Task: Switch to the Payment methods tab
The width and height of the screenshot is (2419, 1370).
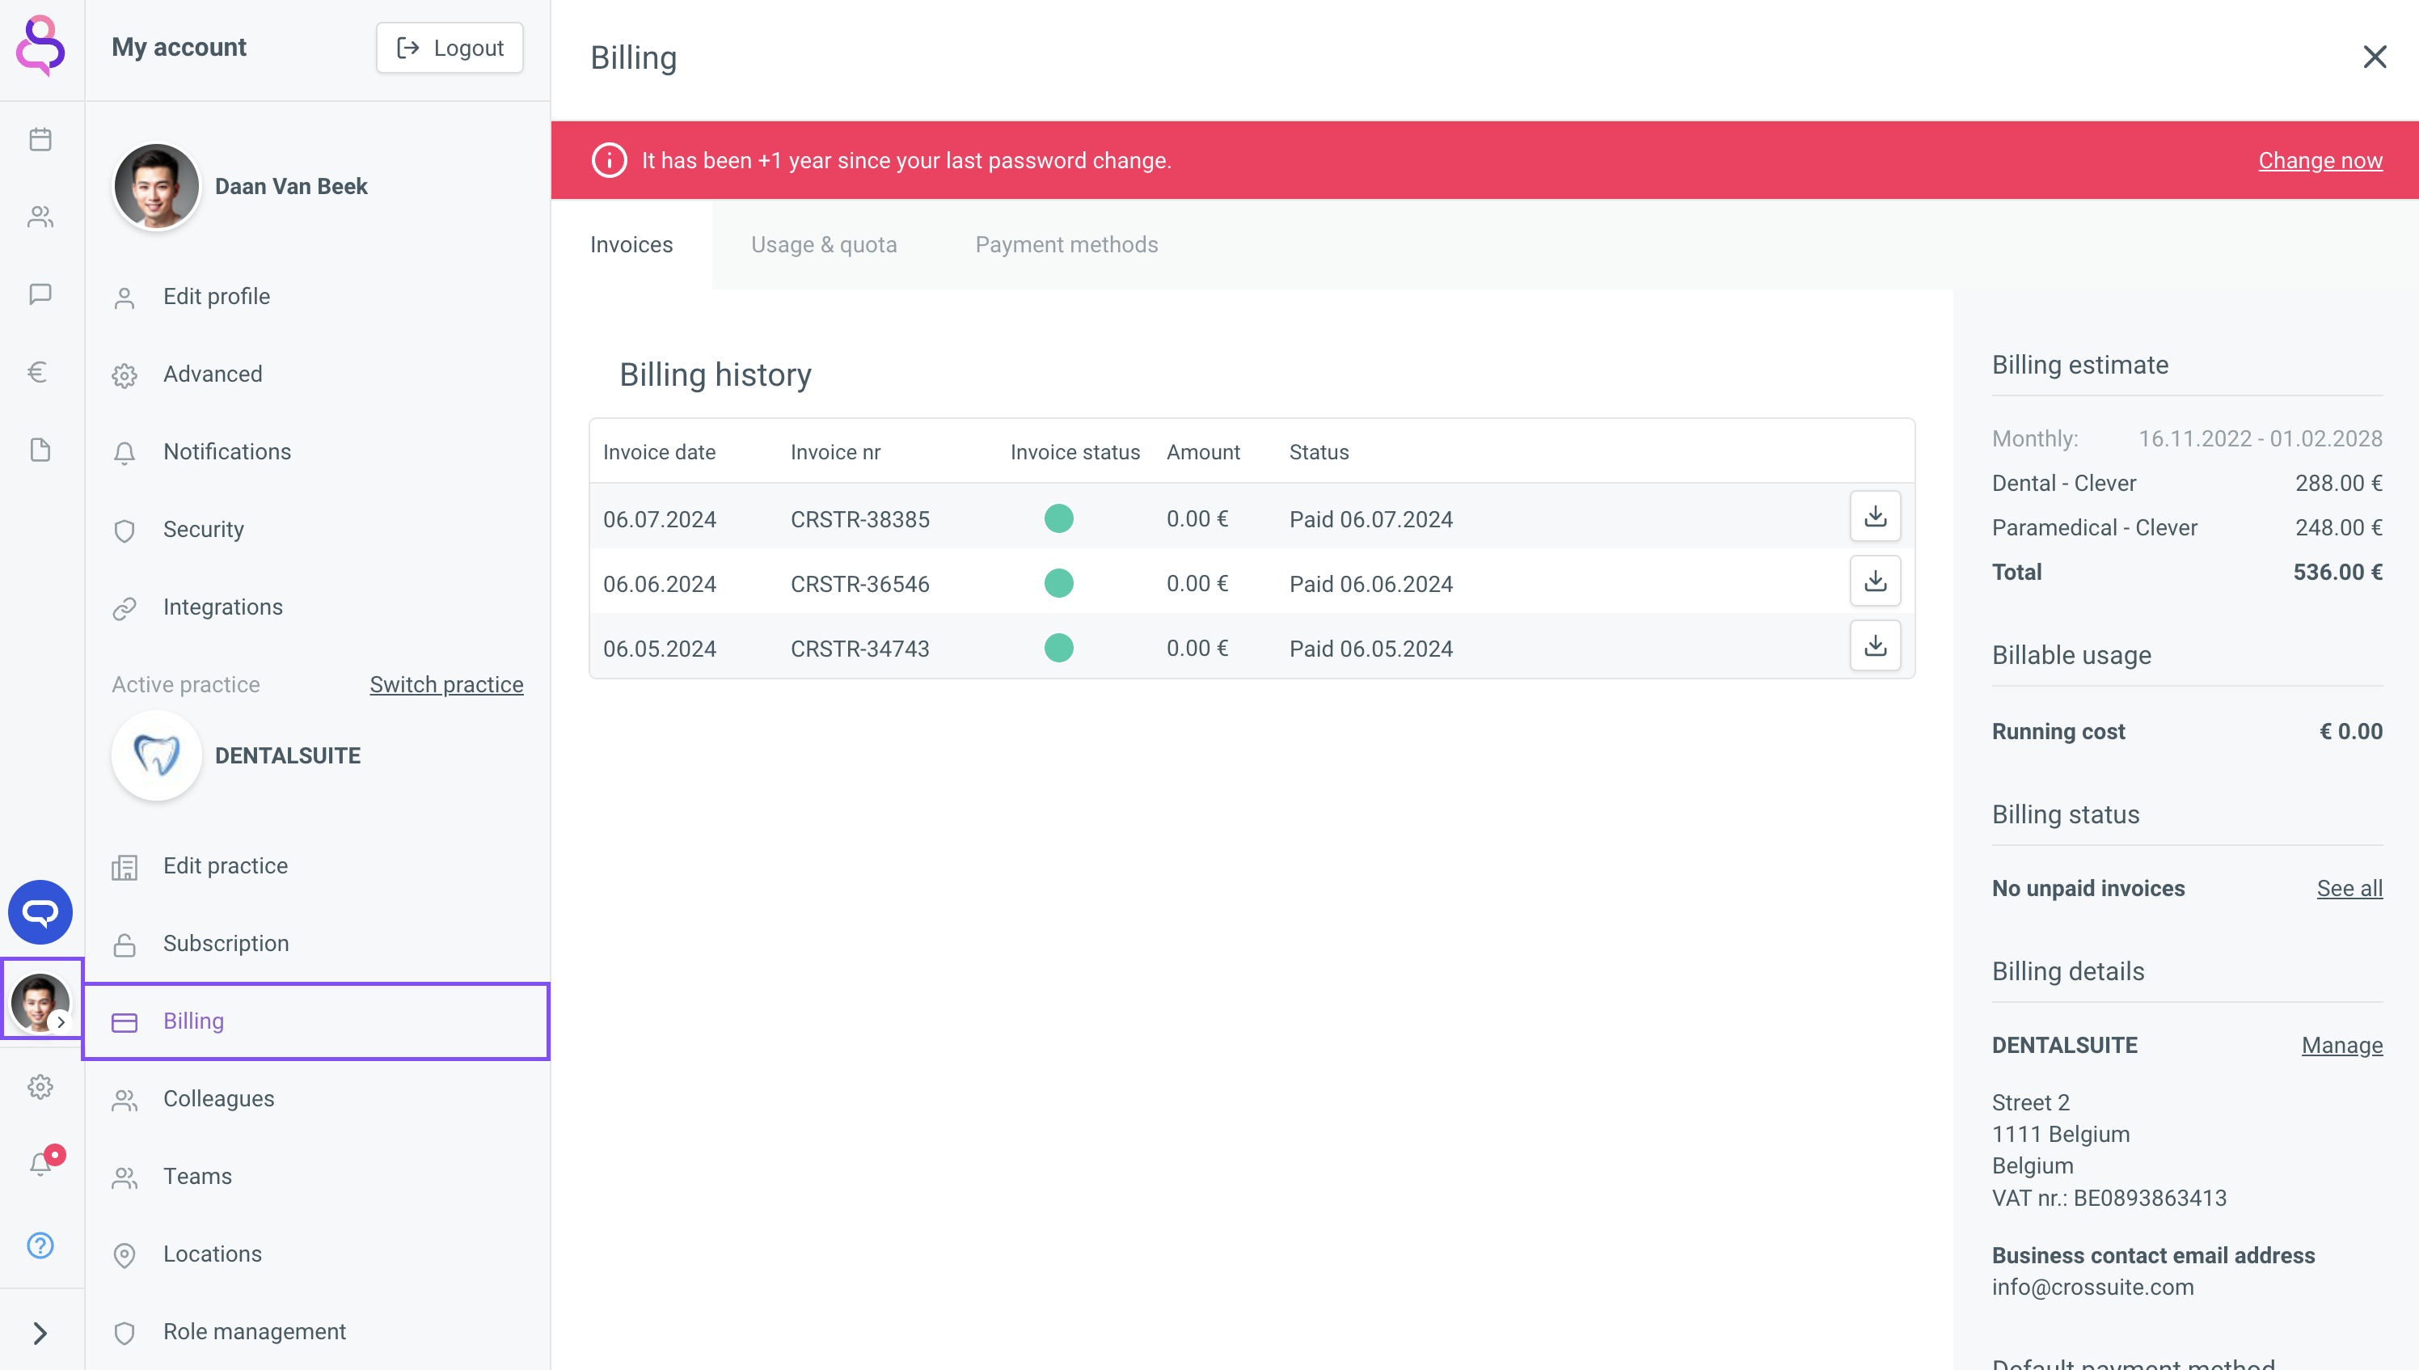Action: (x=1066, y=244)
